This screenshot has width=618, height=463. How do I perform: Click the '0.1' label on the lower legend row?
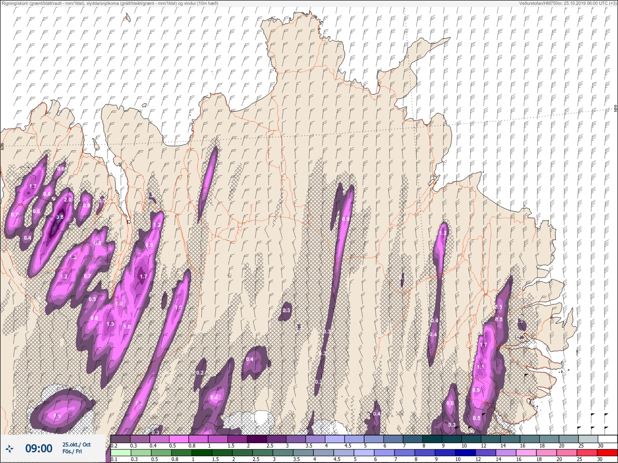coord(113,459)
